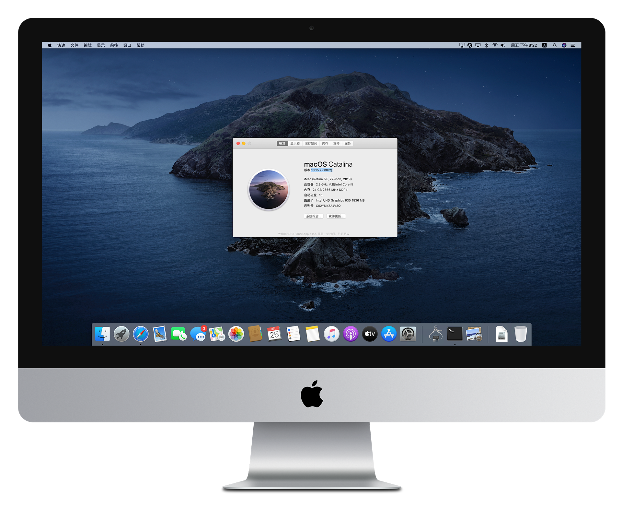Open Spotlight search magnifier icon

pos(555,45)
